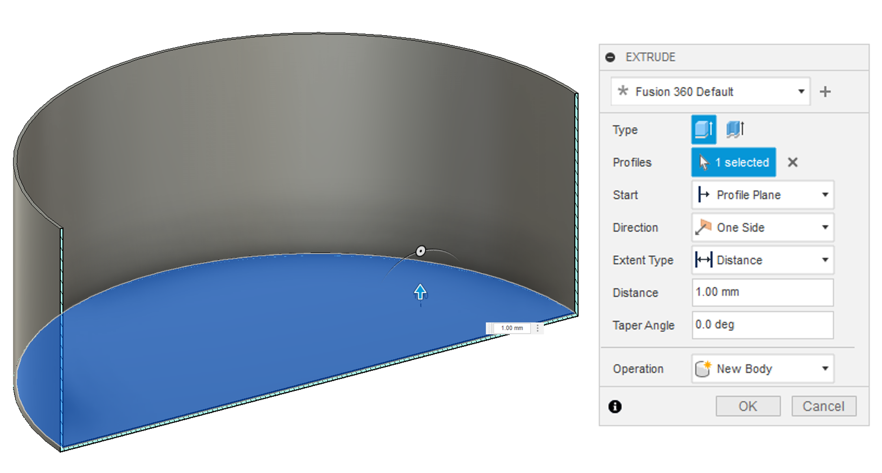Clear selected profiles with the X icon

(x=792, y=162)
